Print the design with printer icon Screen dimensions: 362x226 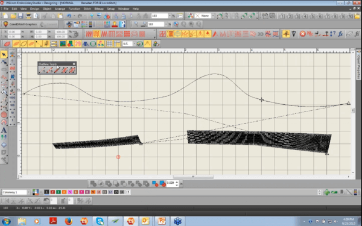28,16
